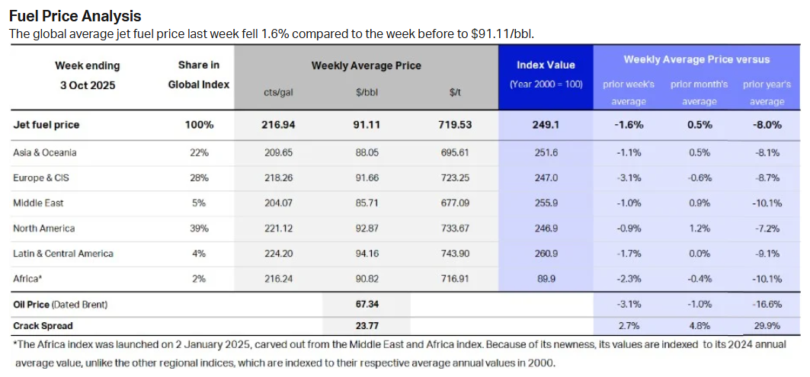Image resolution: width=810 pixels, height=377 pixels.
Task: Click the Europe & CIS row label
Action: pyautogui.click(x=42, y=177)
